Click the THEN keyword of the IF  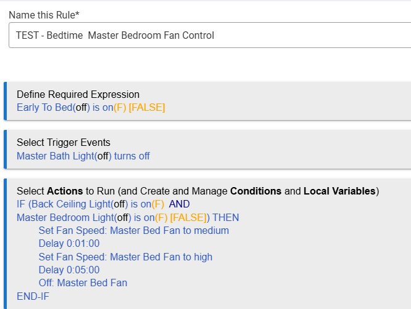225,217
